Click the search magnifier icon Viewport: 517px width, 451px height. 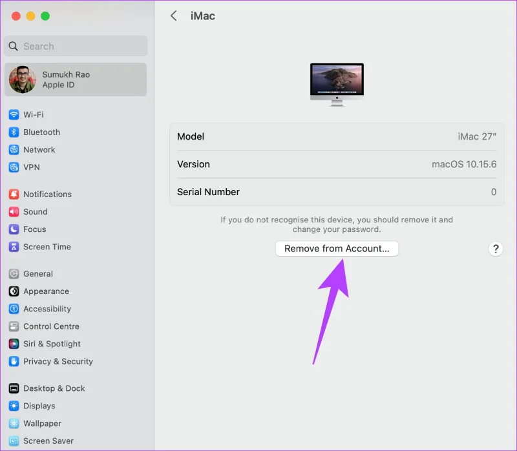click(13, 46)
